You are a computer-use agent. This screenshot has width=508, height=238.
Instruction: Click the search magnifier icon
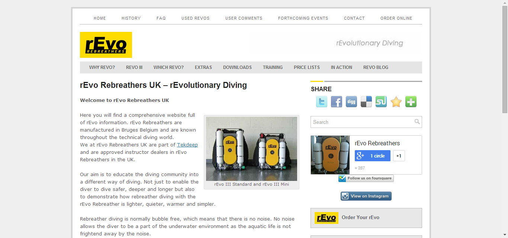coord(417,122)
